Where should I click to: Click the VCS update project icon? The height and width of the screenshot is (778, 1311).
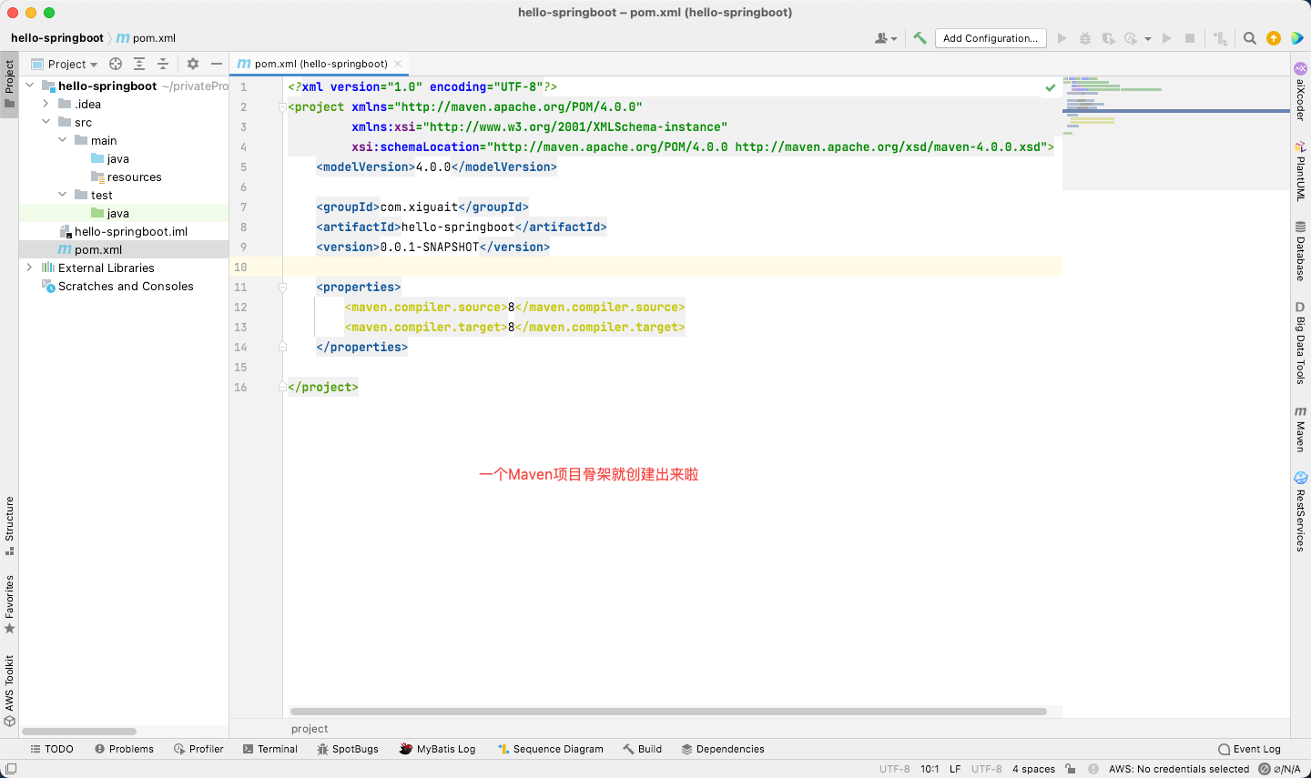pyautogui.click(x=1220, y=38)
